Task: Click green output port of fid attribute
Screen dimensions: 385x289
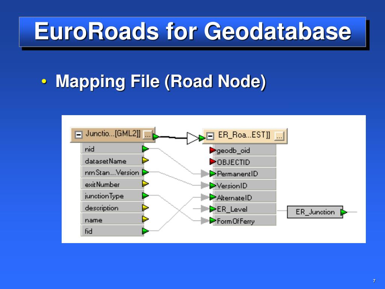Action: (146, 231)
